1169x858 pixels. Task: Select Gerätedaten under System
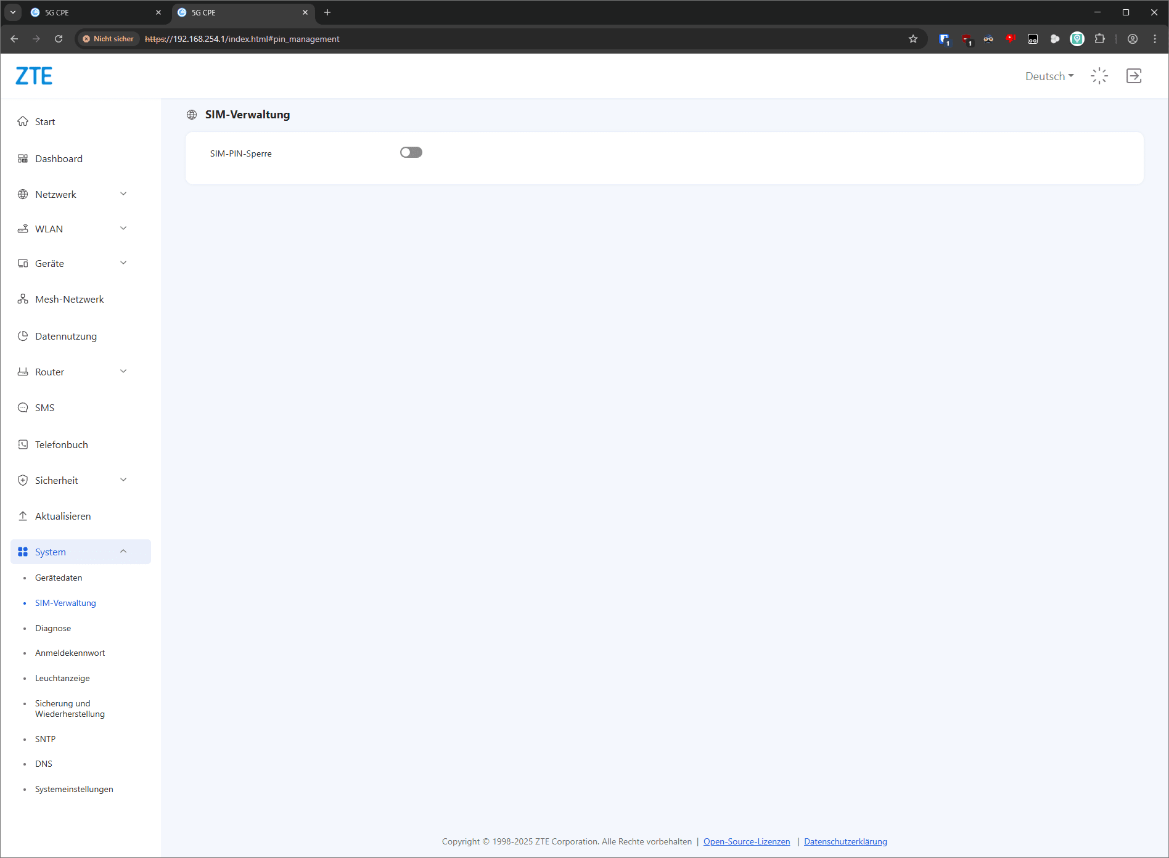click(59, 578)
